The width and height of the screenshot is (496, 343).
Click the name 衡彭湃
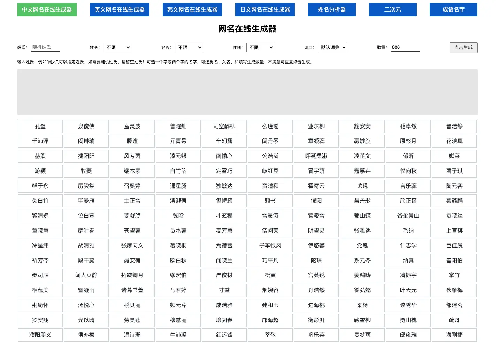pos(316,320)
